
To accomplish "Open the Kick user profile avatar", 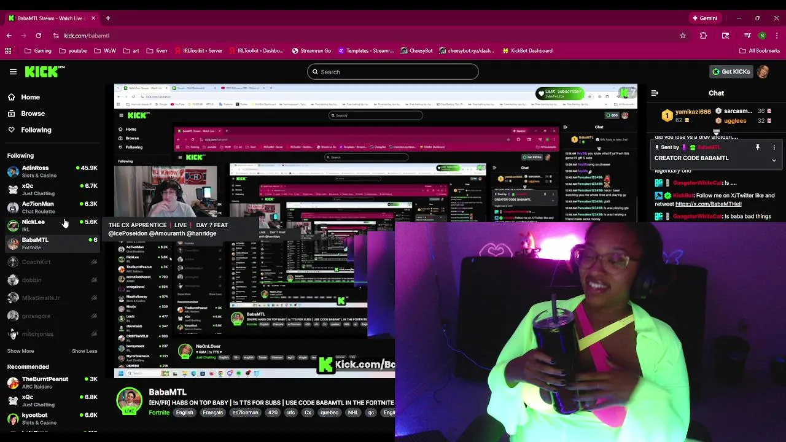I will pyautogui.click(x=763, y=72).
